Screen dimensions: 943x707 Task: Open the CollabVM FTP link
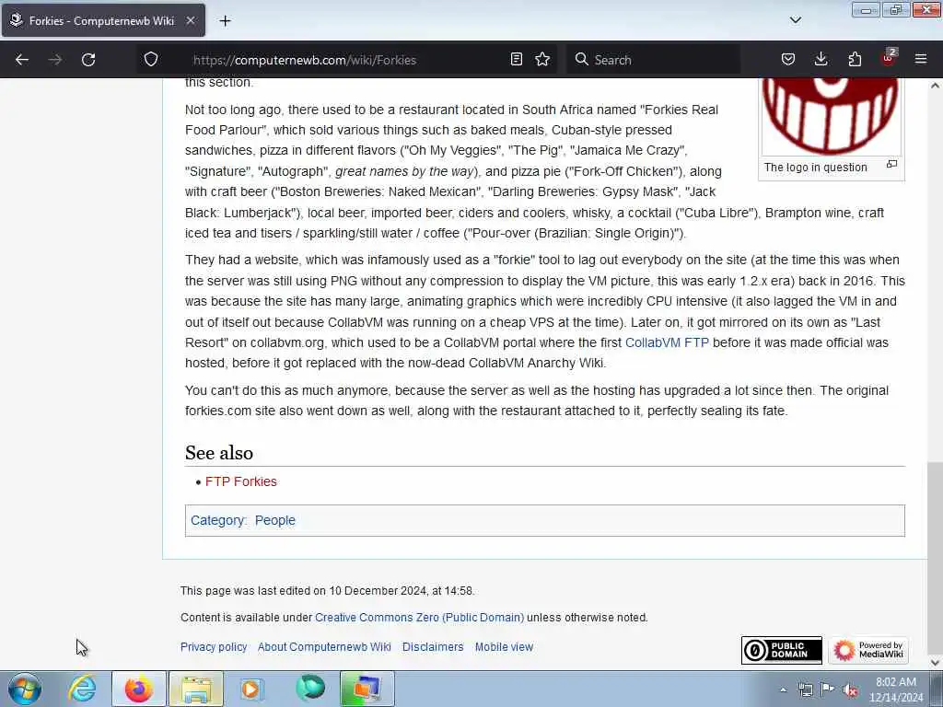[667, 342]
